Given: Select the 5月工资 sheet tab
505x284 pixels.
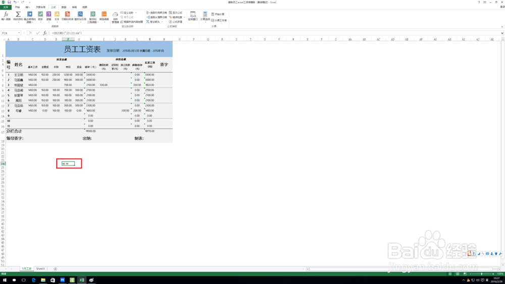Looking at the screenshot, I should point(27,268).
